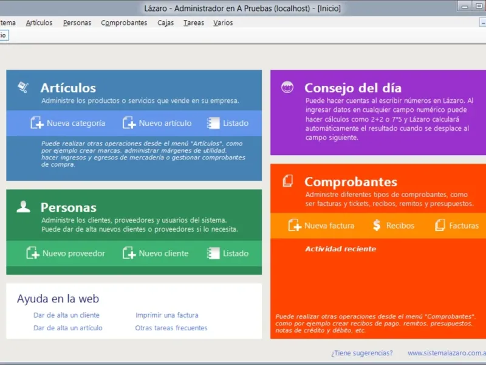Open the Listado of artículos
The image size is (486, 365).
tap(236, 123)
